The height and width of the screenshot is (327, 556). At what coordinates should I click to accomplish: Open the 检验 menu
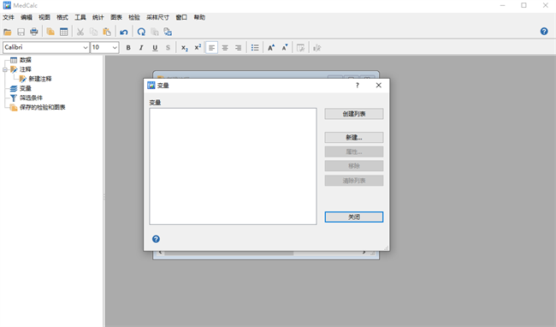pos(134,17)
